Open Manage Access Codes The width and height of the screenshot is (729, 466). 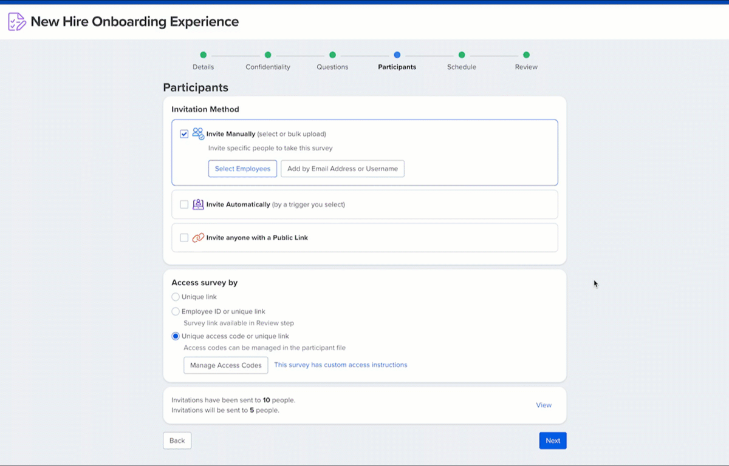point(225,365)
